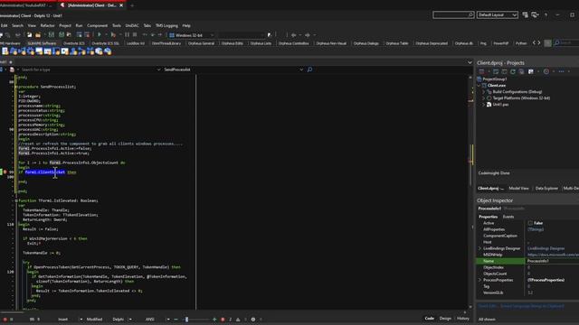Click the Stop/Program Reset button in toolbar
This screenshot has height=325, width=579.
pos(135,34)
